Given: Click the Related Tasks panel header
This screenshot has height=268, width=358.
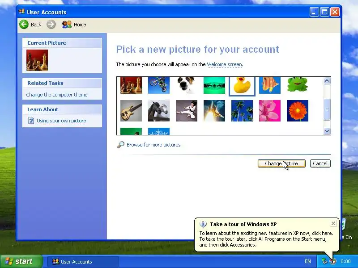Looking at the screenshot, I should (x=62, y=83).
